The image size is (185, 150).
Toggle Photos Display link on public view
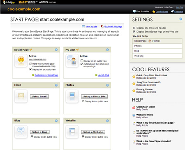pyautogui.click(x=83, y=101)
